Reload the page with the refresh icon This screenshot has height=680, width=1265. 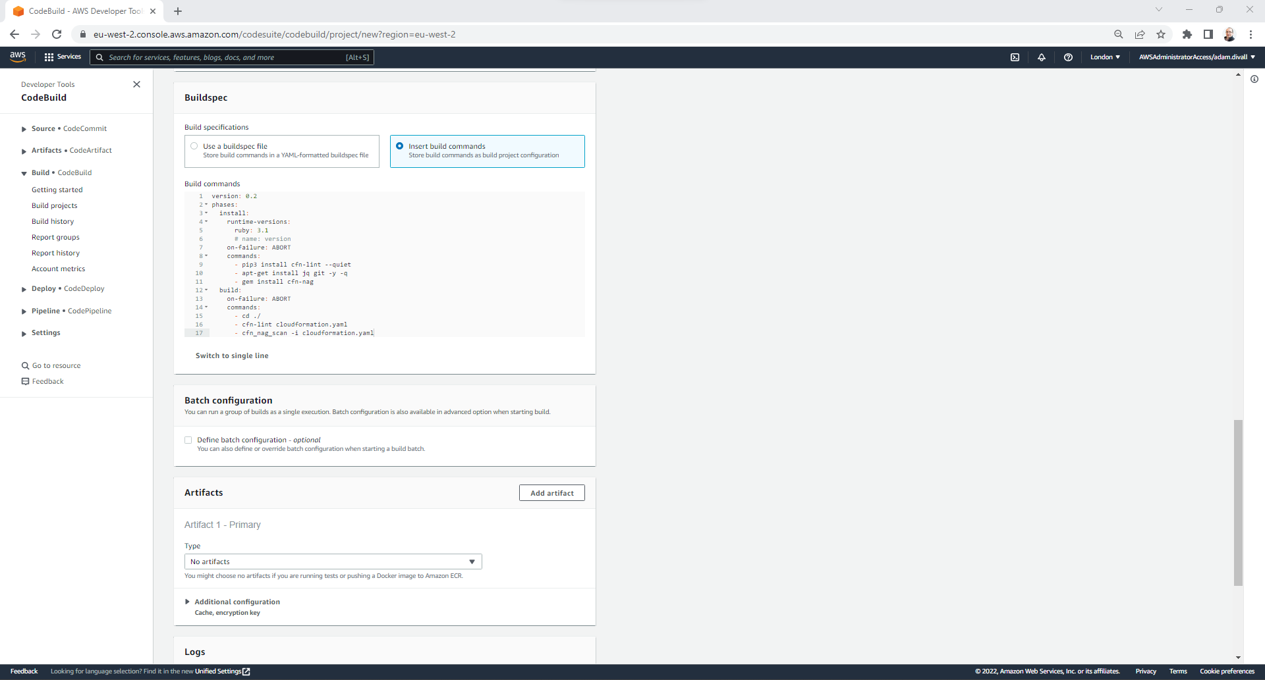click(x=57, y=34)
